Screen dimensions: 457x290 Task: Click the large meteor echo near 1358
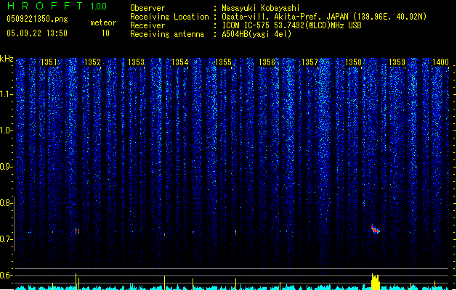point(375,229)
